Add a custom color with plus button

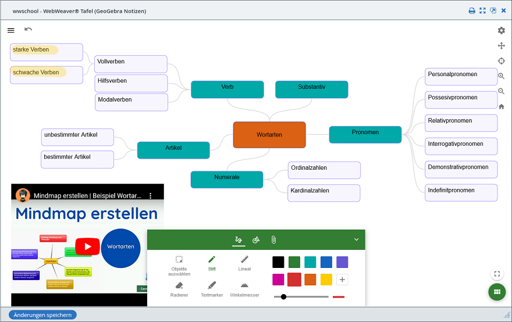[342, 280]
